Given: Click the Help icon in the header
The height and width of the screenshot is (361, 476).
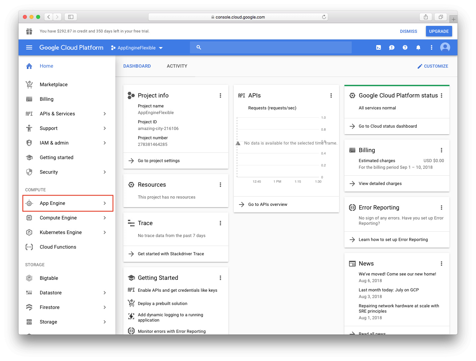Looking at the screenshot, I should 405,47.
